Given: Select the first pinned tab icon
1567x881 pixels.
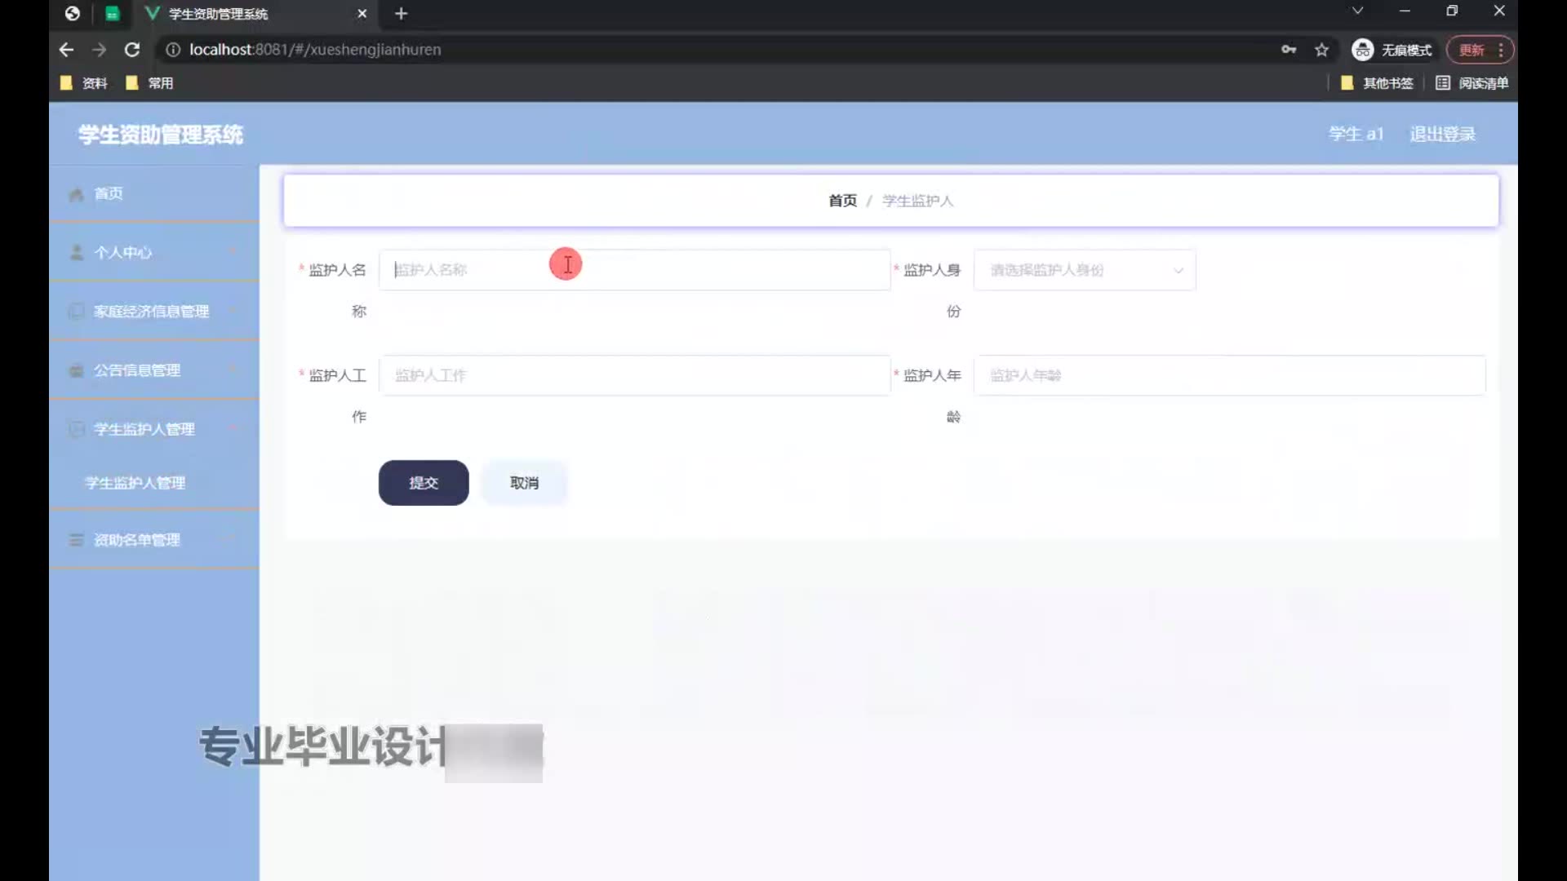Looking at the screenshot, I should [x=73, y=14].
